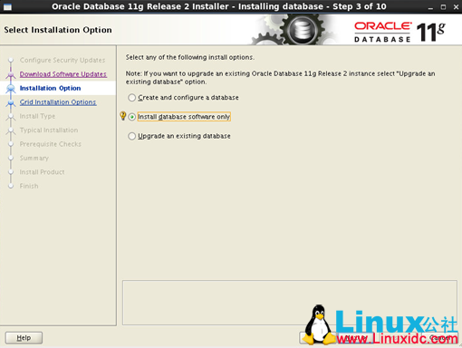Screen dimensions: 462x348
Task: Open Help for the installer
Action: [24, 338]
